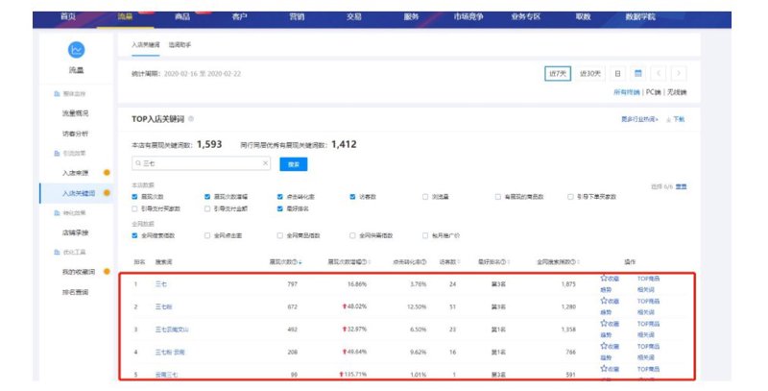
Task: Open 我的收藏词 in the sidebar
Action: tap(79, 272)
